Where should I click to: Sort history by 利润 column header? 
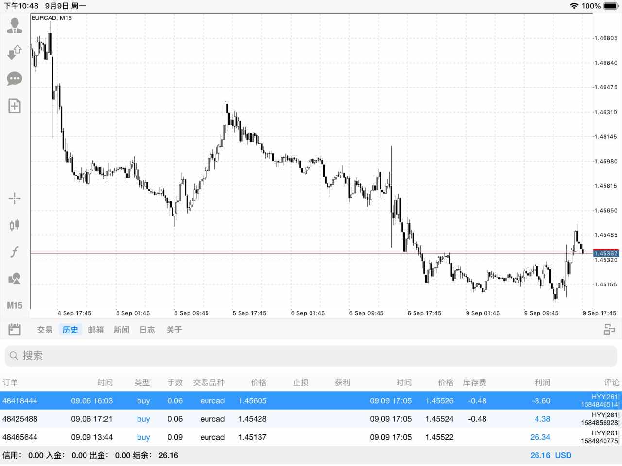542,383
